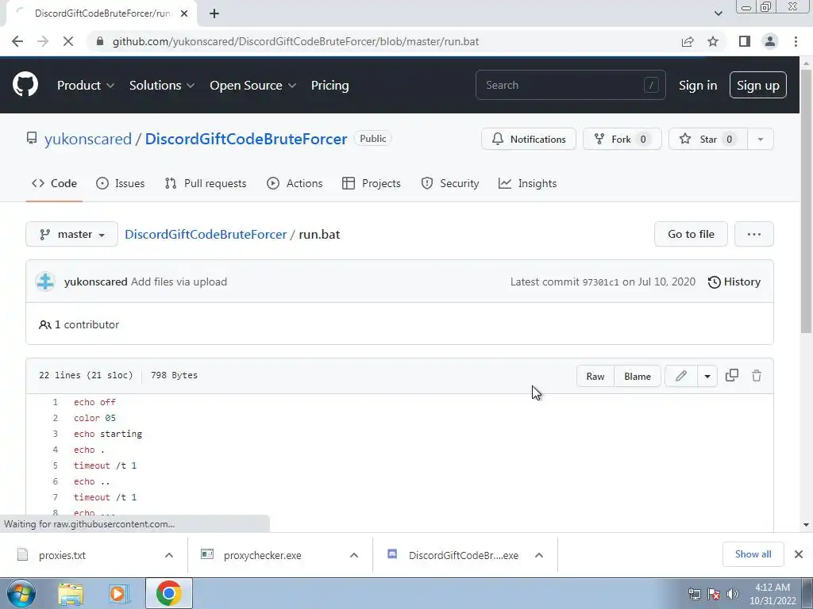The width and height of the screenshot is (813, 609).
Task: Open Windows Explorer from taskbar
Action: pos(71,594)
